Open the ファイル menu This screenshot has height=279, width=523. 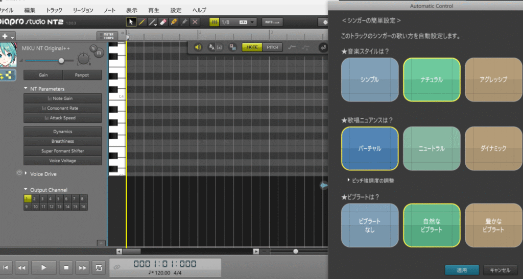click(7, 10)
